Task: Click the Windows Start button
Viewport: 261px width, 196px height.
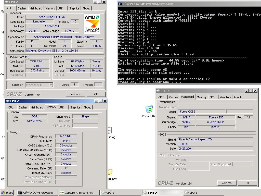Action: 7,193
